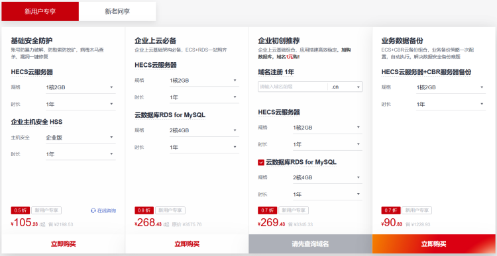Open the 在线咨询 link
This screenshot has height=256, width=497.
pyautogui.click(x=103, y=210)
